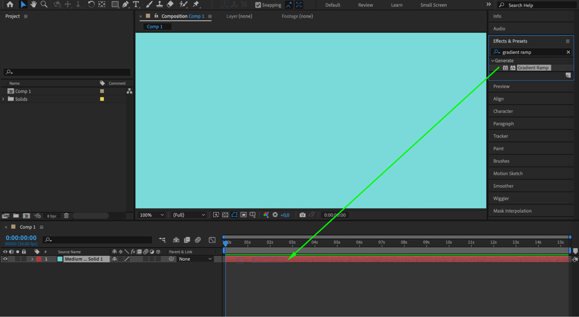Hide the Medium Solid 1 layer

click(5, 259)
